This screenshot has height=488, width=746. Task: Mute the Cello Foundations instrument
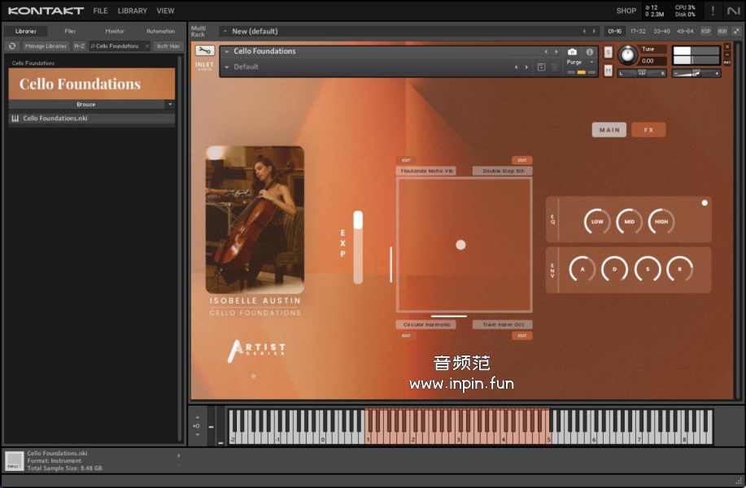point(608,71)
